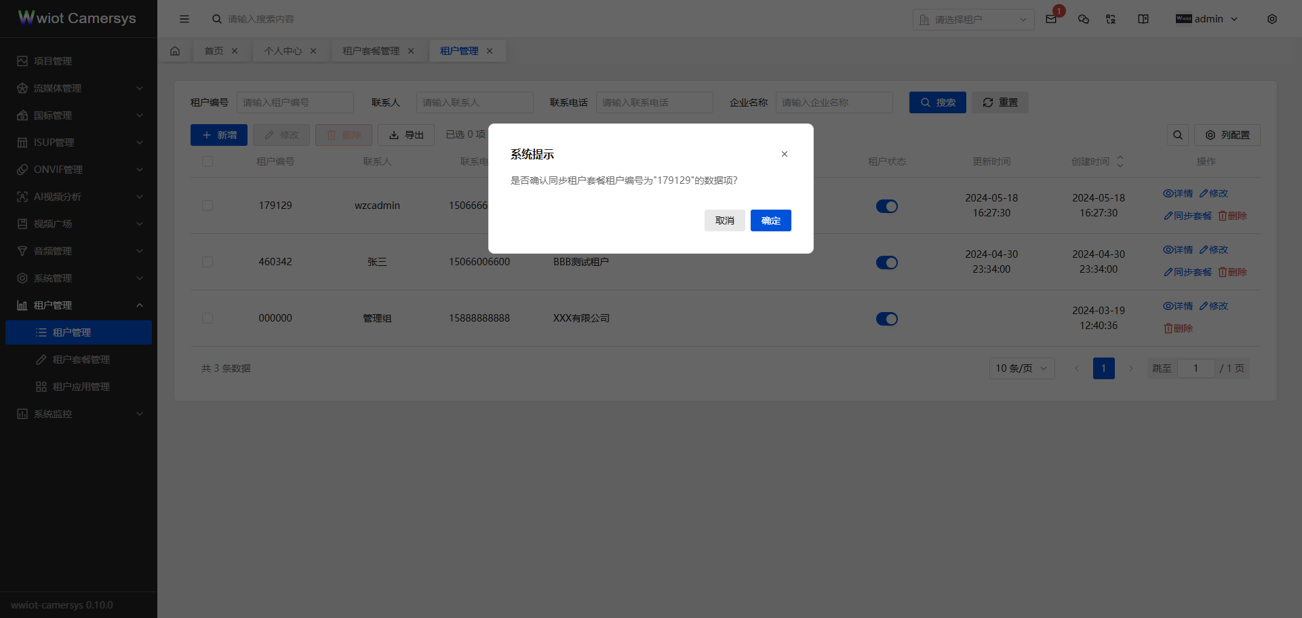
Task: Check the checkbox for tenant 000000
Action: coord(208,318)
